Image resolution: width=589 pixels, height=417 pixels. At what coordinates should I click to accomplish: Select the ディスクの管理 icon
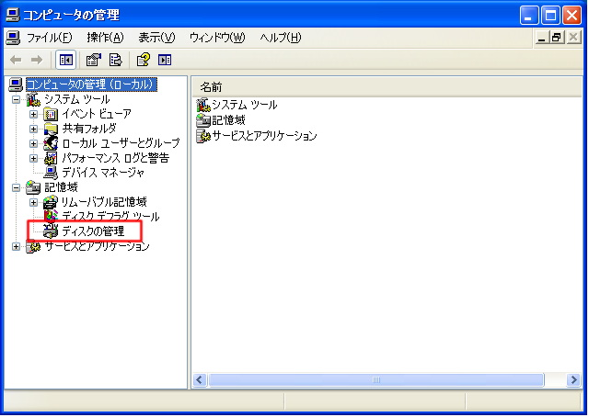51,231
